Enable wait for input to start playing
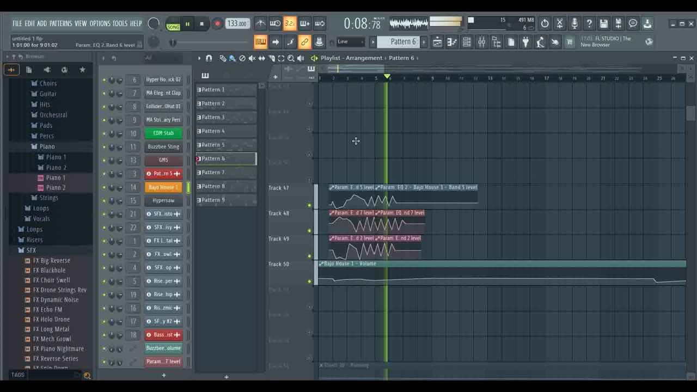 click(x=276, y=23)
